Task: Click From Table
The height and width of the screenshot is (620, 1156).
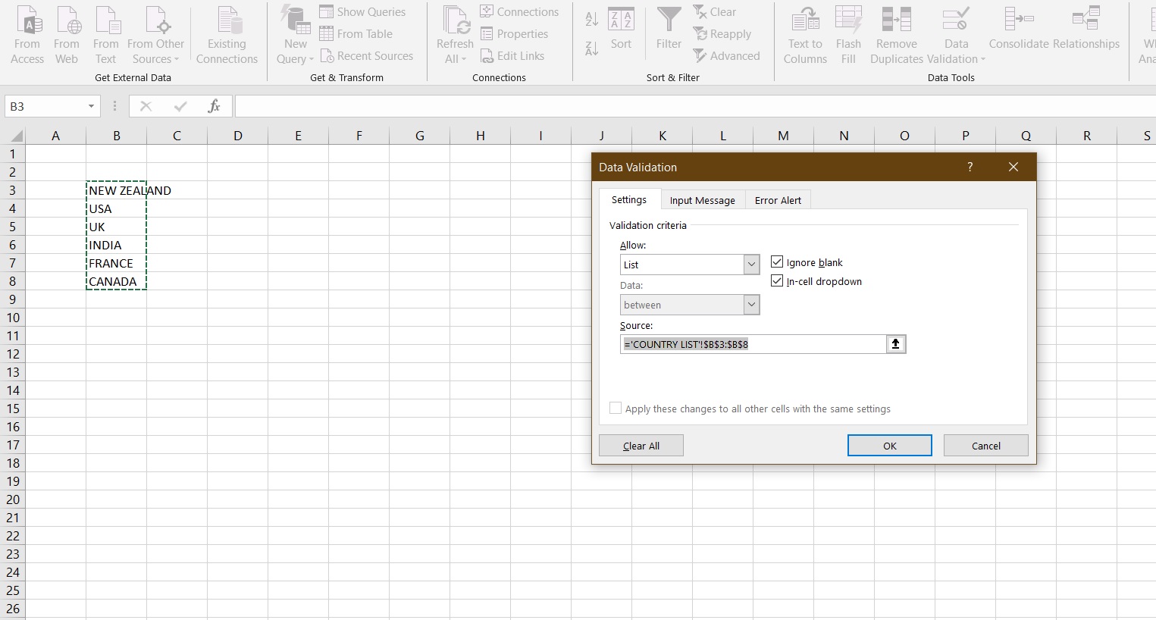Action: [356, 34]
